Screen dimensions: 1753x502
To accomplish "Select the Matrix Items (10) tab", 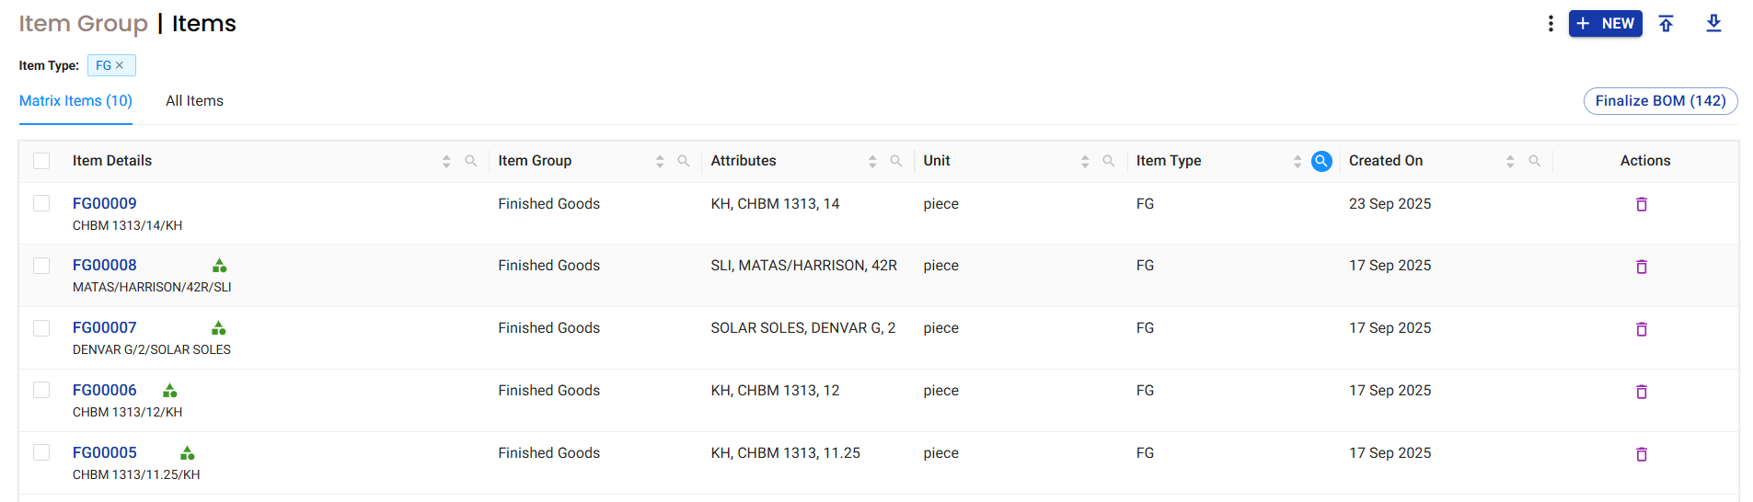I will click(x=75, y=101).
